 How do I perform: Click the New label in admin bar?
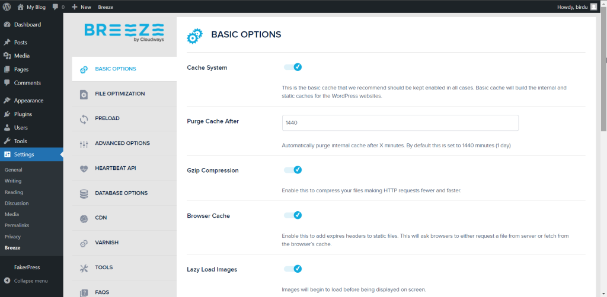86,7
